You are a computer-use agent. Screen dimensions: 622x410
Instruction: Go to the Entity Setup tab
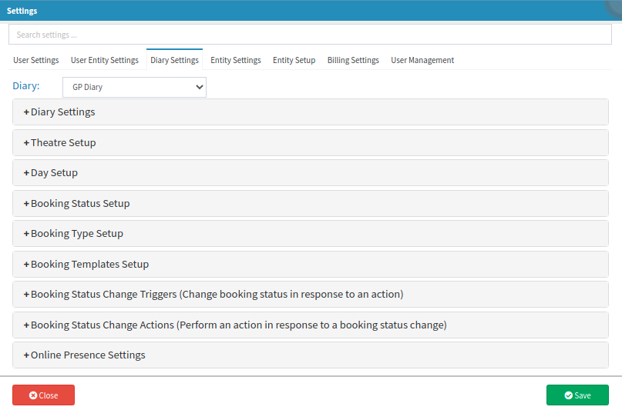[x=294, y=60]
